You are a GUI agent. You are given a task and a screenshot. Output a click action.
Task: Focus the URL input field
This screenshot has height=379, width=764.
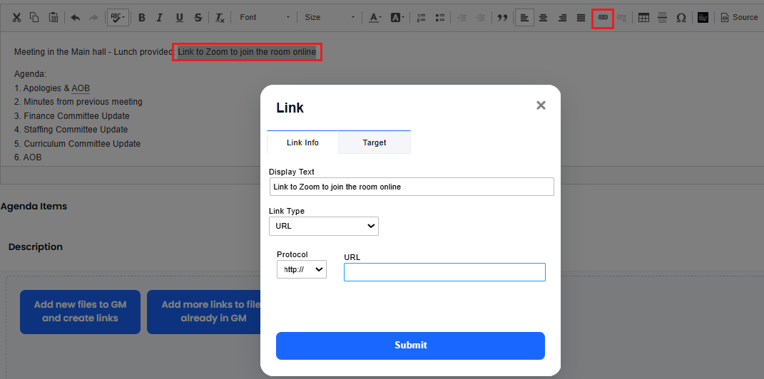[x=444, y=272]
